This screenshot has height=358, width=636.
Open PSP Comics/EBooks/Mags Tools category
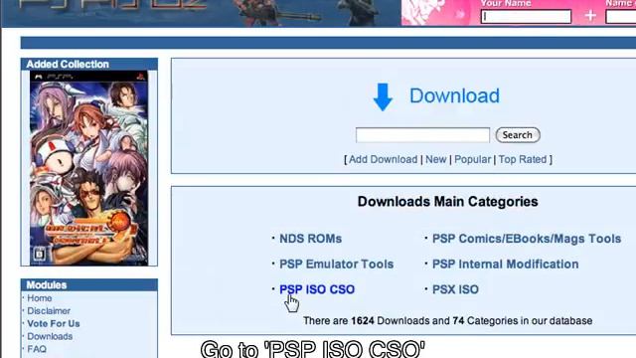pyautogui.click(x=527, y=239)
